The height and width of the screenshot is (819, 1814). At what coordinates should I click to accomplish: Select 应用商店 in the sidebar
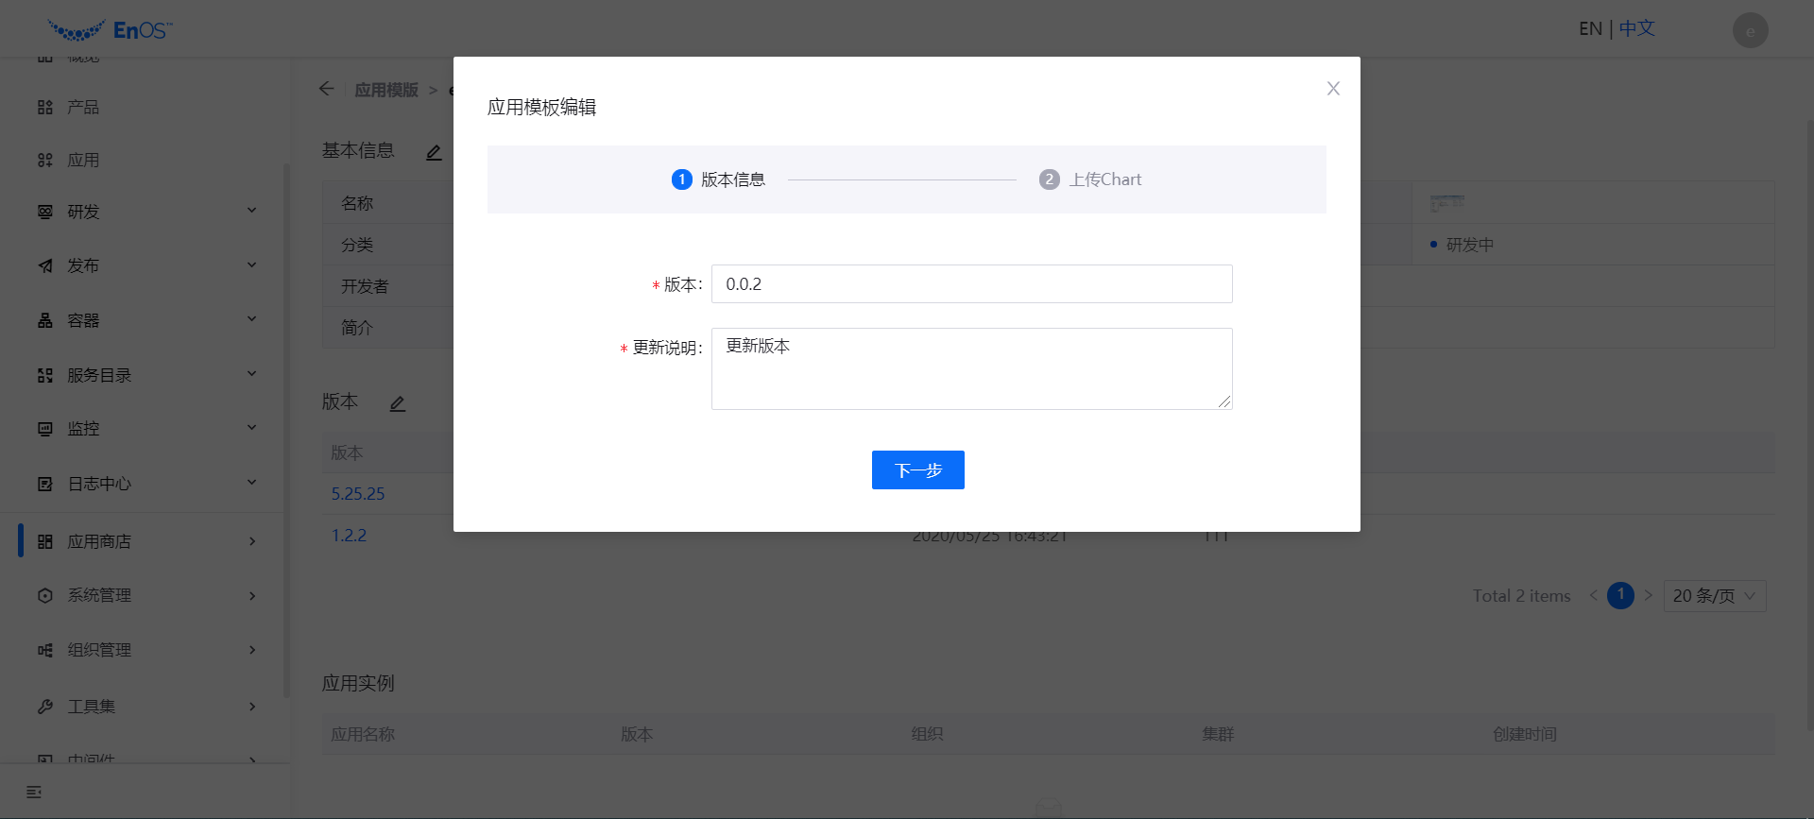[99, 541]
